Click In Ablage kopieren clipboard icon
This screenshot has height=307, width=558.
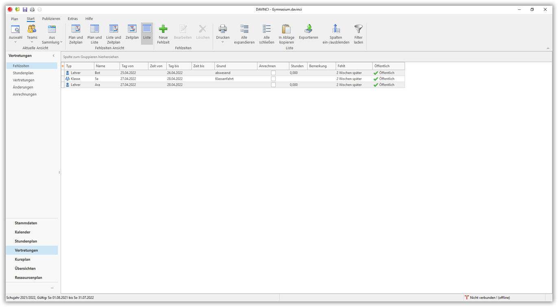(286, 30)
